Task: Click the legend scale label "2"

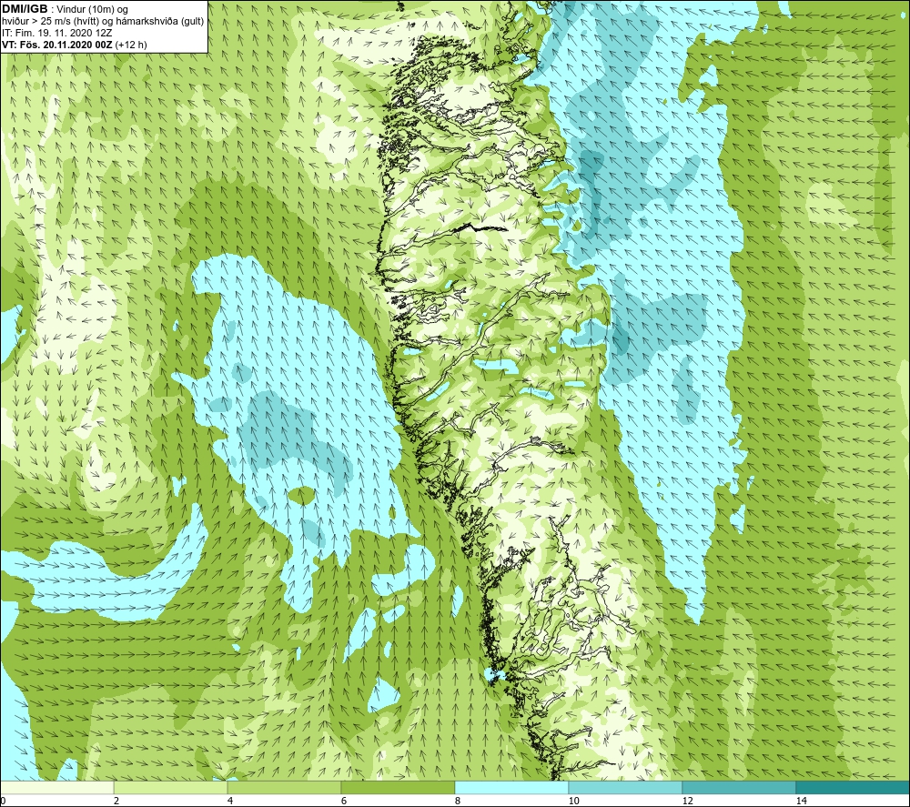Action: (x=116, y=802)
